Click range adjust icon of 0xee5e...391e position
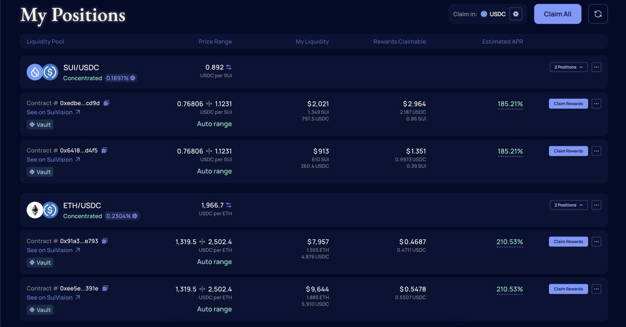The height and width of the screenshot is (327, 626). pyautogui.click(x=202, y=289)
